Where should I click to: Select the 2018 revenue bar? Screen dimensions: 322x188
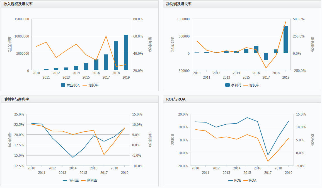tap(116, 56)
